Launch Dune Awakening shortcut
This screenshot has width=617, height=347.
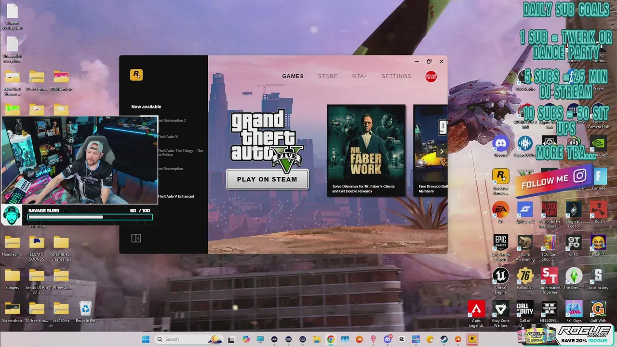[x=525, y=248]
